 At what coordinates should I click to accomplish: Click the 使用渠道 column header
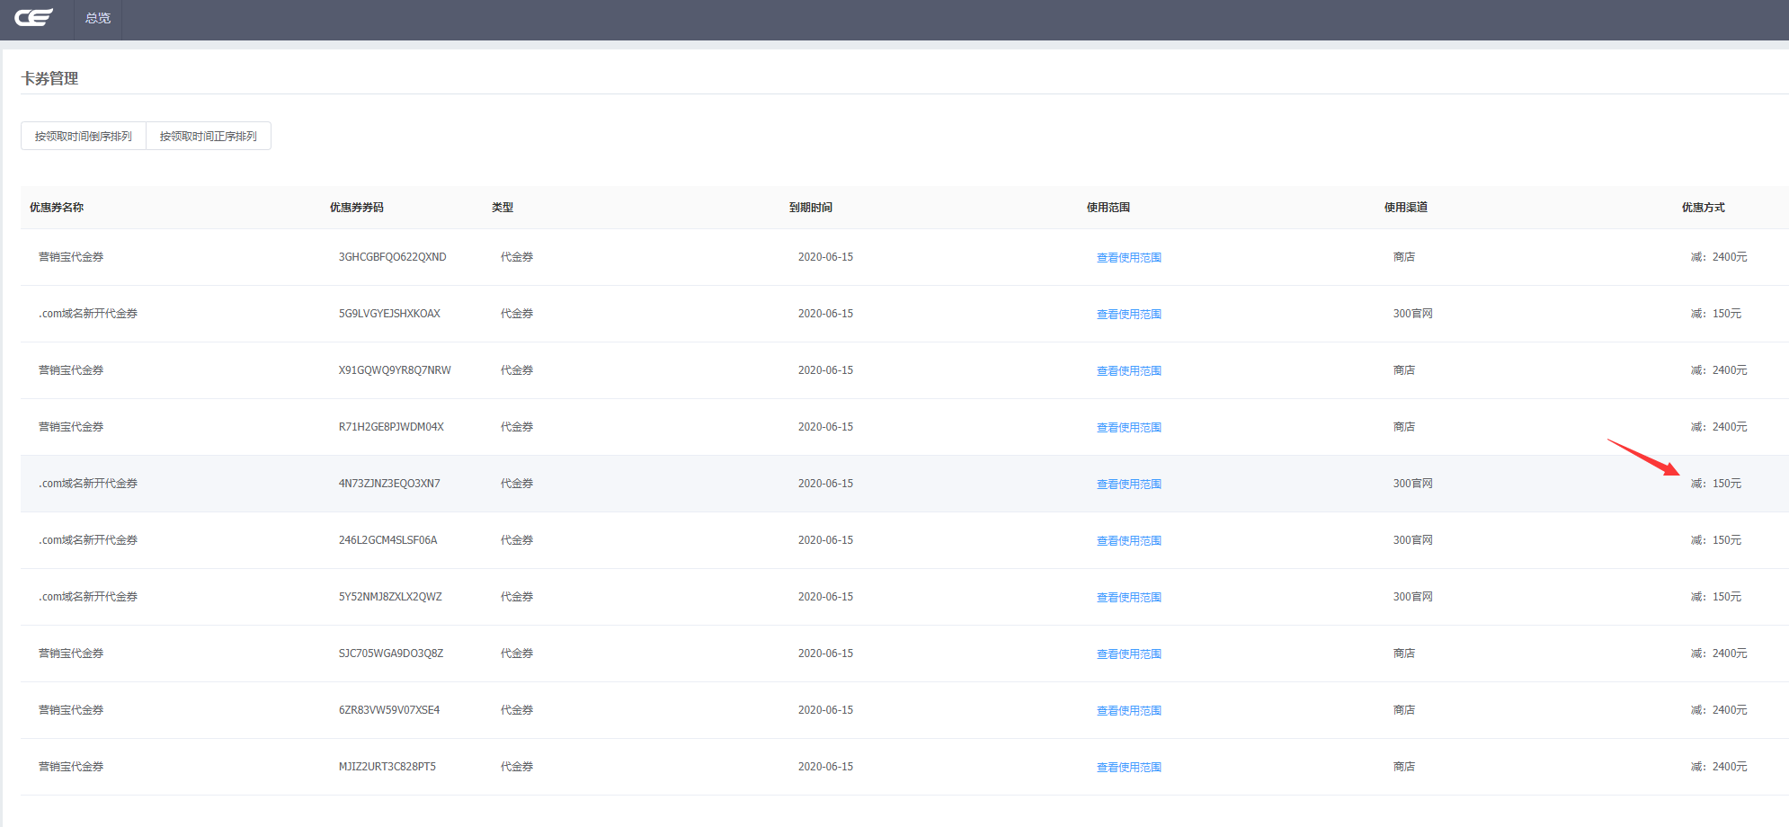(x=1405, y=208)
